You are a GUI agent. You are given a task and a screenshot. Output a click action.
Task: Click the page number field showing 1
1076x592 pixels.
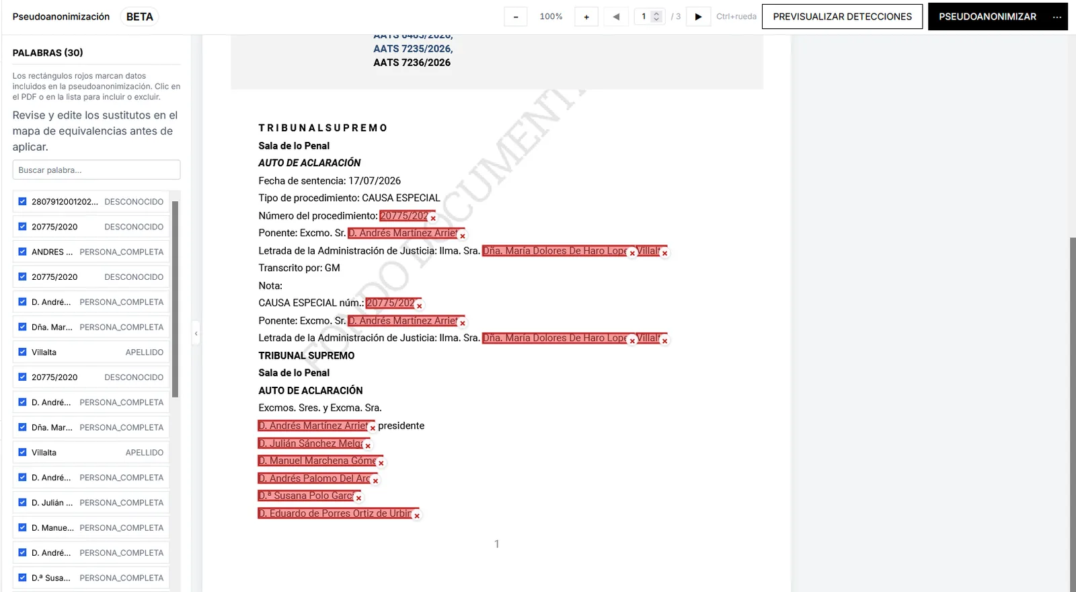pyautogui.click(x=644, y=17)
